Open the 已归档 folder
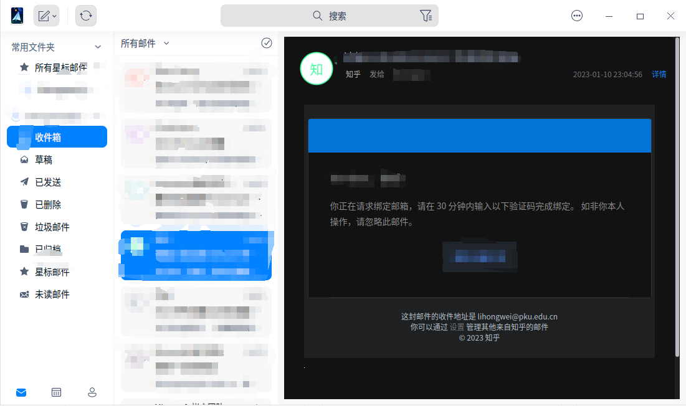Screen dimensions: 686x406 click(x=49, y=249)
